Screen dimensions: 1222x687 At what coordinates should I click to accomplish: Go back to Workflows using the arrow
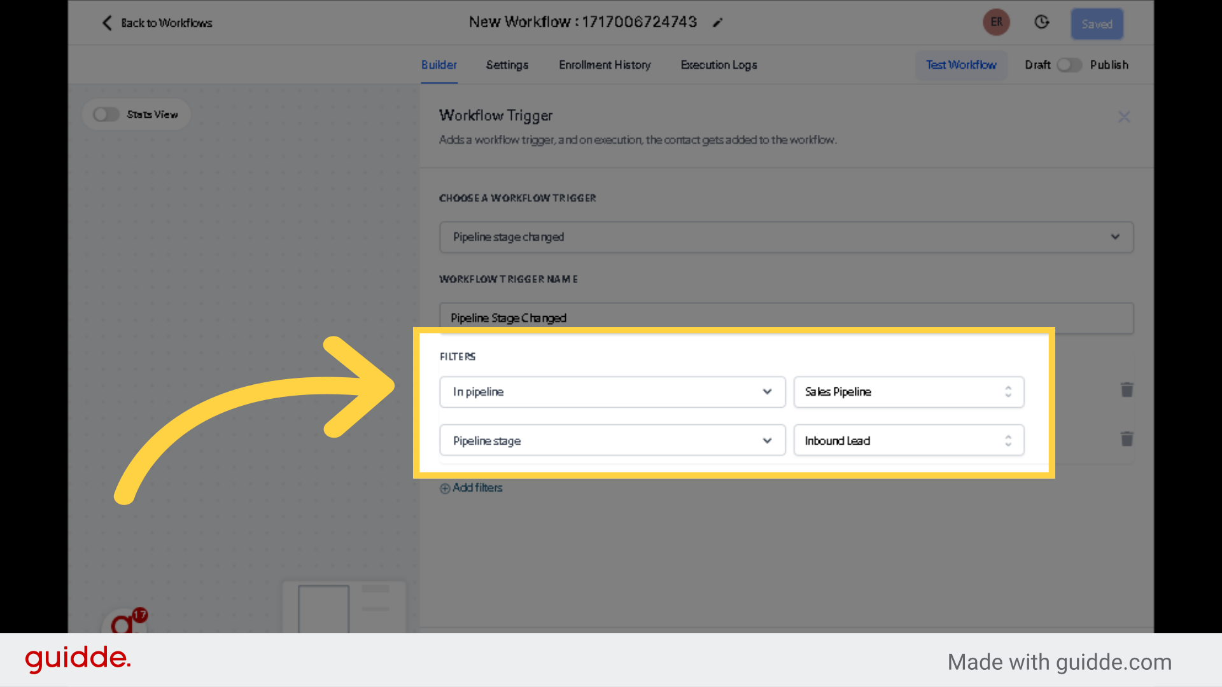(x=107, y=23)
